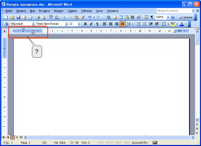Insert a numbered list
Viewport: 201px width, 146px height.
139,24
